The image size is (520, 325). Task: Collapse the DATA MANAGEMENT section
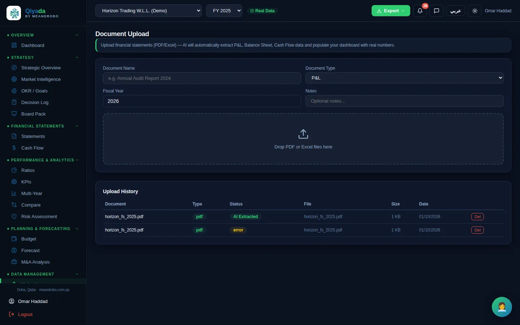click(x=43, y=274)
